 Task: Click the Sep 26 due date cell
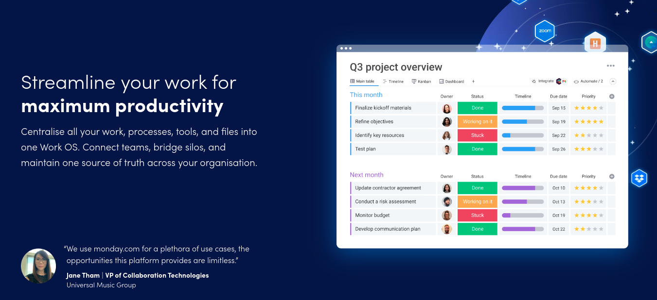[x=559, y=149]
